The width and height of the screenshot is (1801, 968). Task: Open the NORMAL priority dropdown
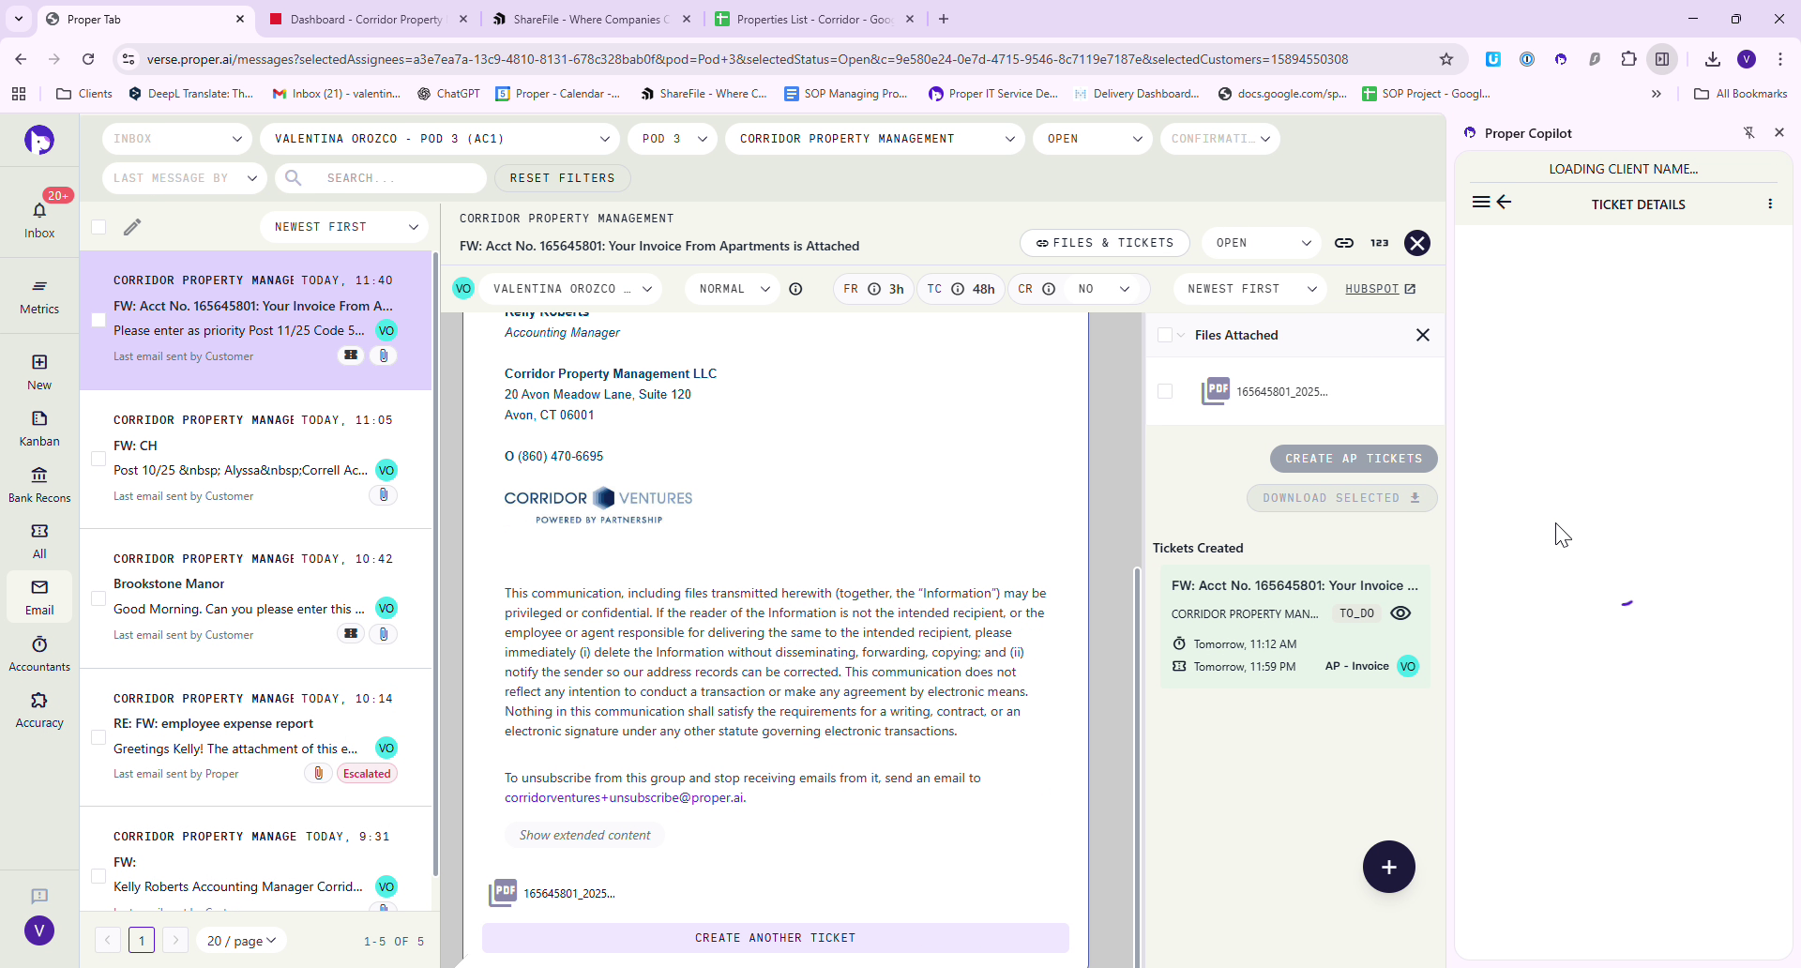click(731, 289)
